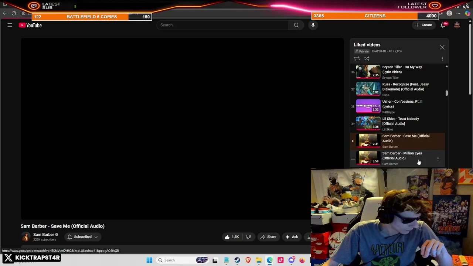The width and height of the screenshot is (473, 266).
Task: Open the Copilot icon in browser toolbar
Action: point(467,14)
